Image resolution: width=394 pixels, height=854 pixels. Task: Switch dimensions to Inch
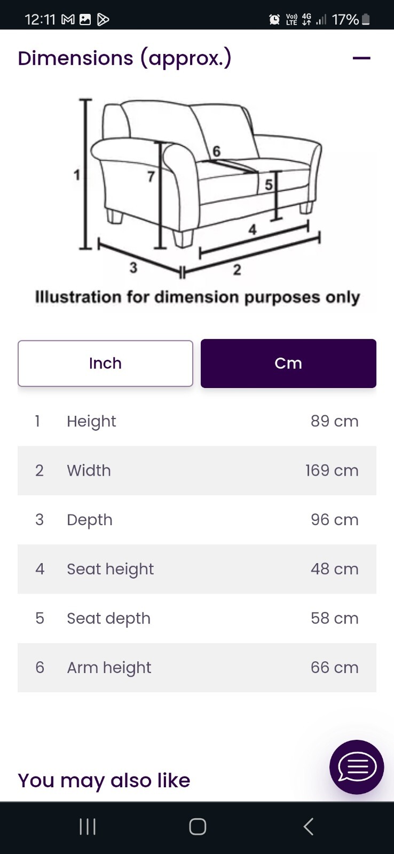click(x=105, y=363)
